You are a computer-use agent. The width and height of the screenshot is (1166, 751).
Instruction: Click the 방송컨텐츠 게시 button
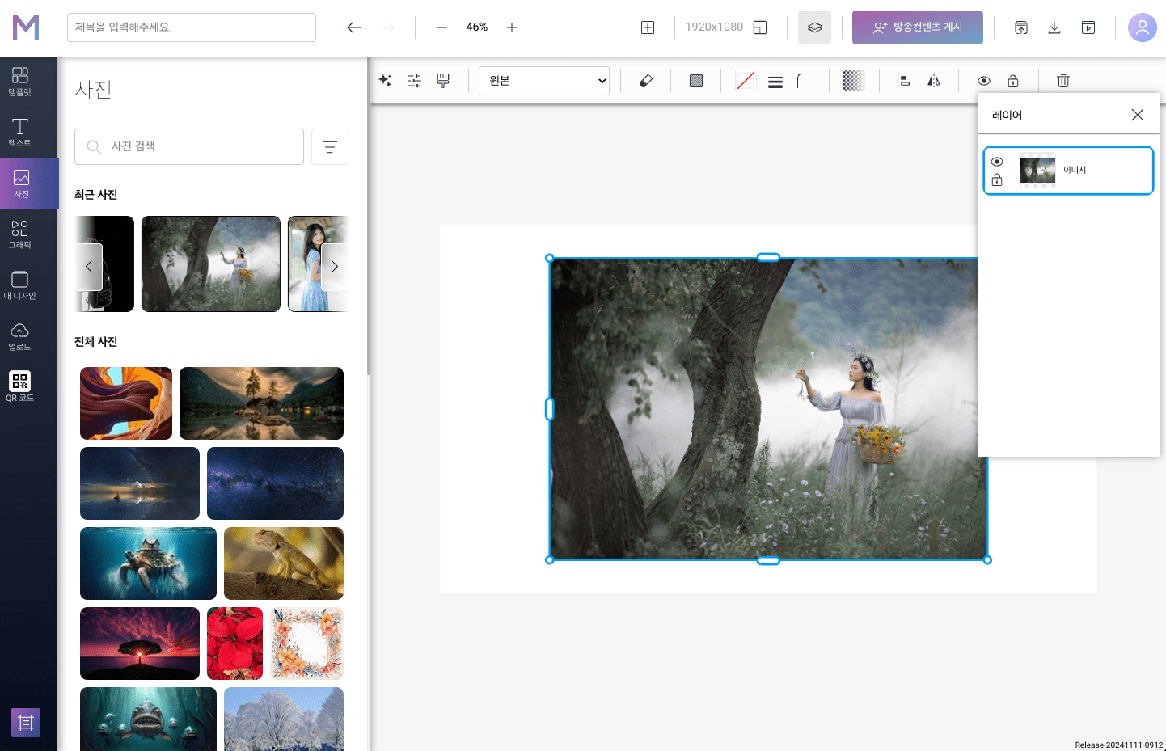point(918,27)
